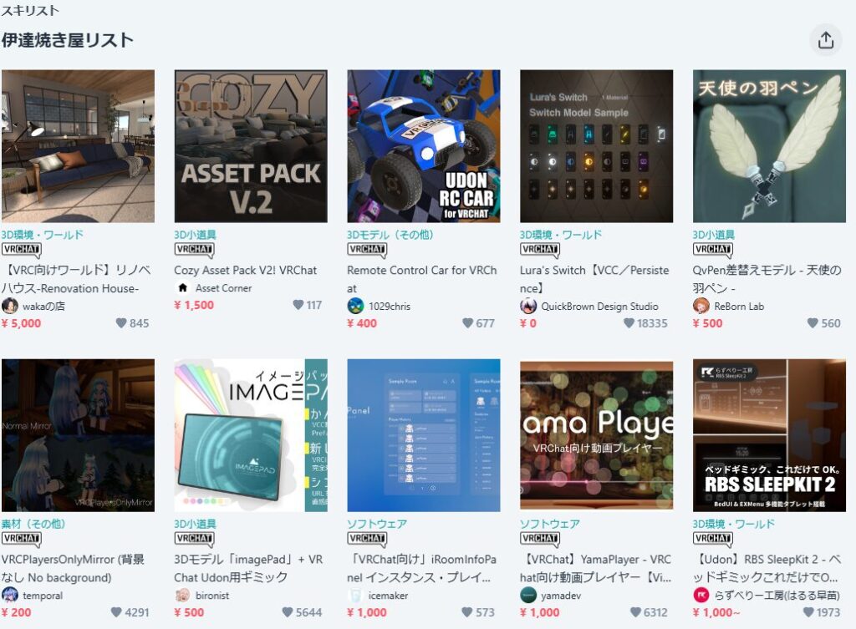This screenshot has height=629, width=856.
Task: Open the らずべりー工房 shop avatar
Action: click(x=701, y=596)
